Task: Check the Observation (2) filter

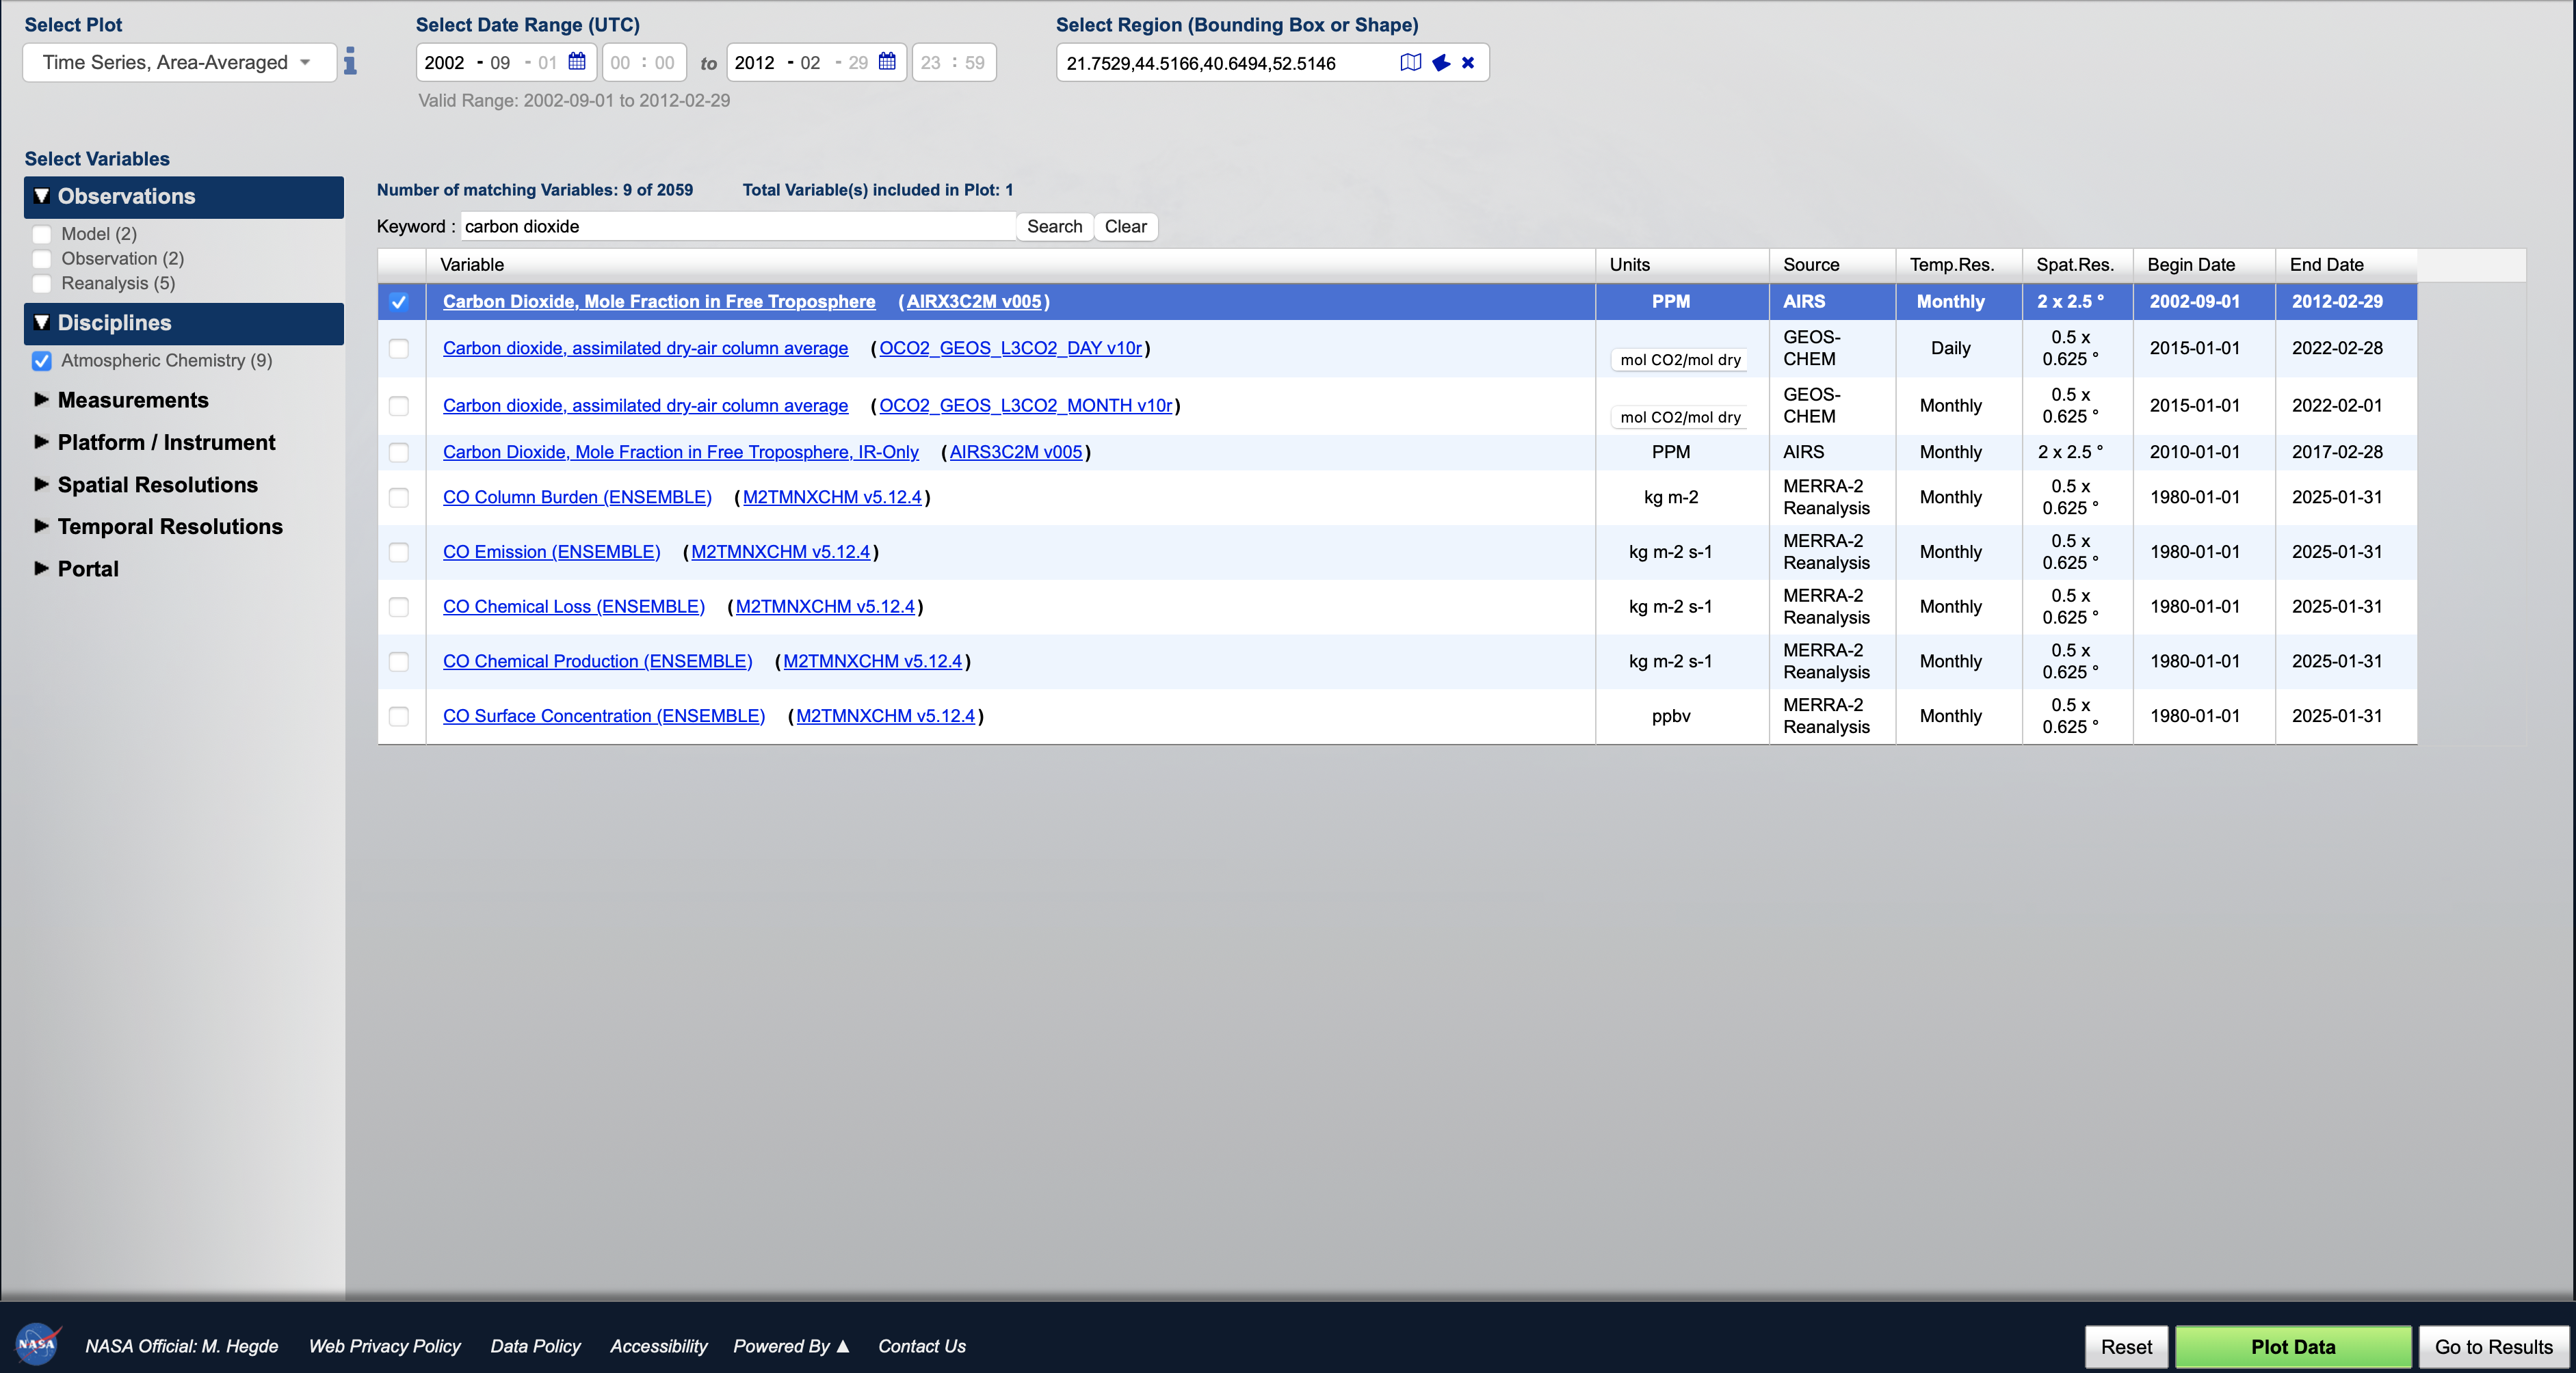Action: (x=42, y=259)
